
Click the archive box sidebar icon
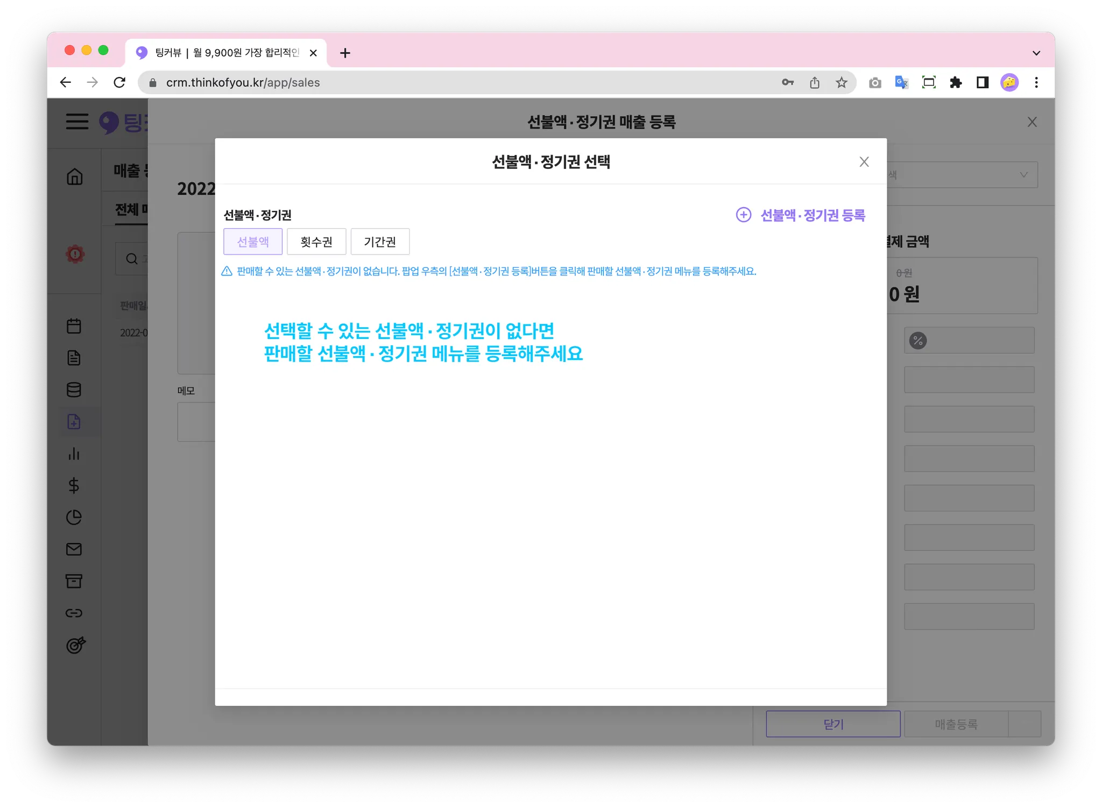pos(74,581)
